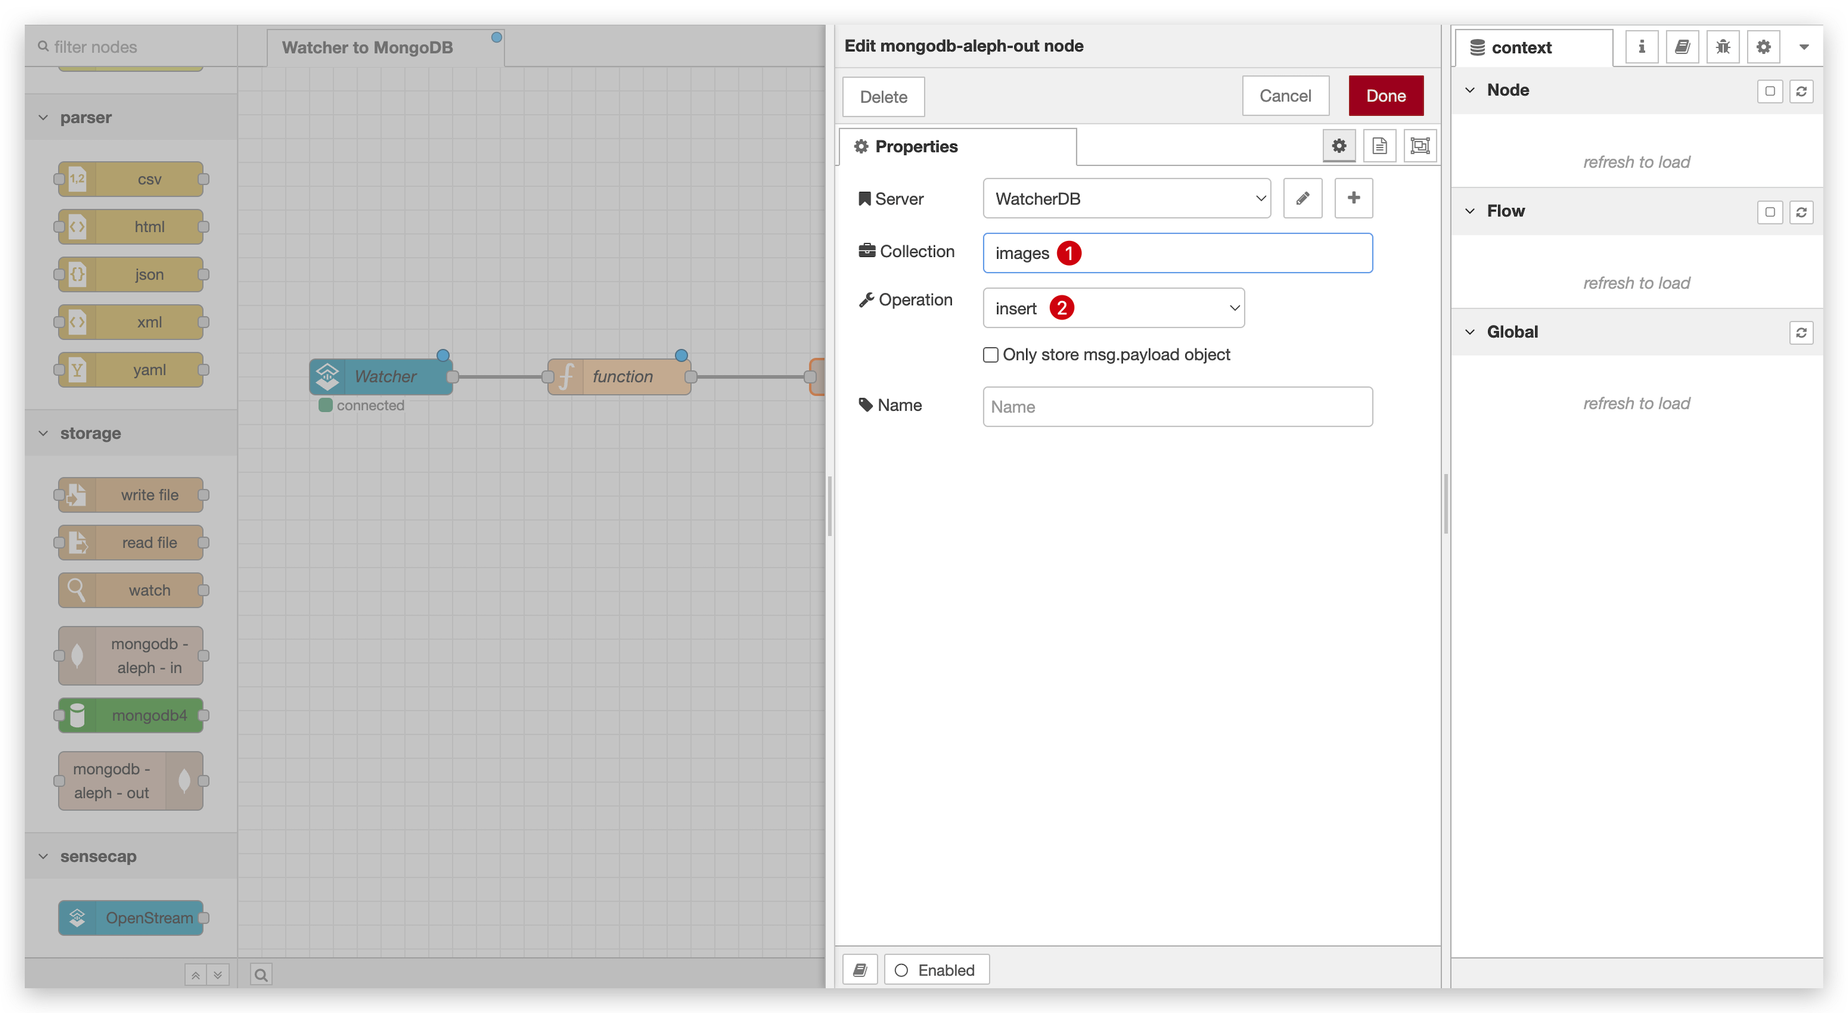Switch to Watcher to MongoDB flow tab
1848x1013 pixels.
coord(386,48)
